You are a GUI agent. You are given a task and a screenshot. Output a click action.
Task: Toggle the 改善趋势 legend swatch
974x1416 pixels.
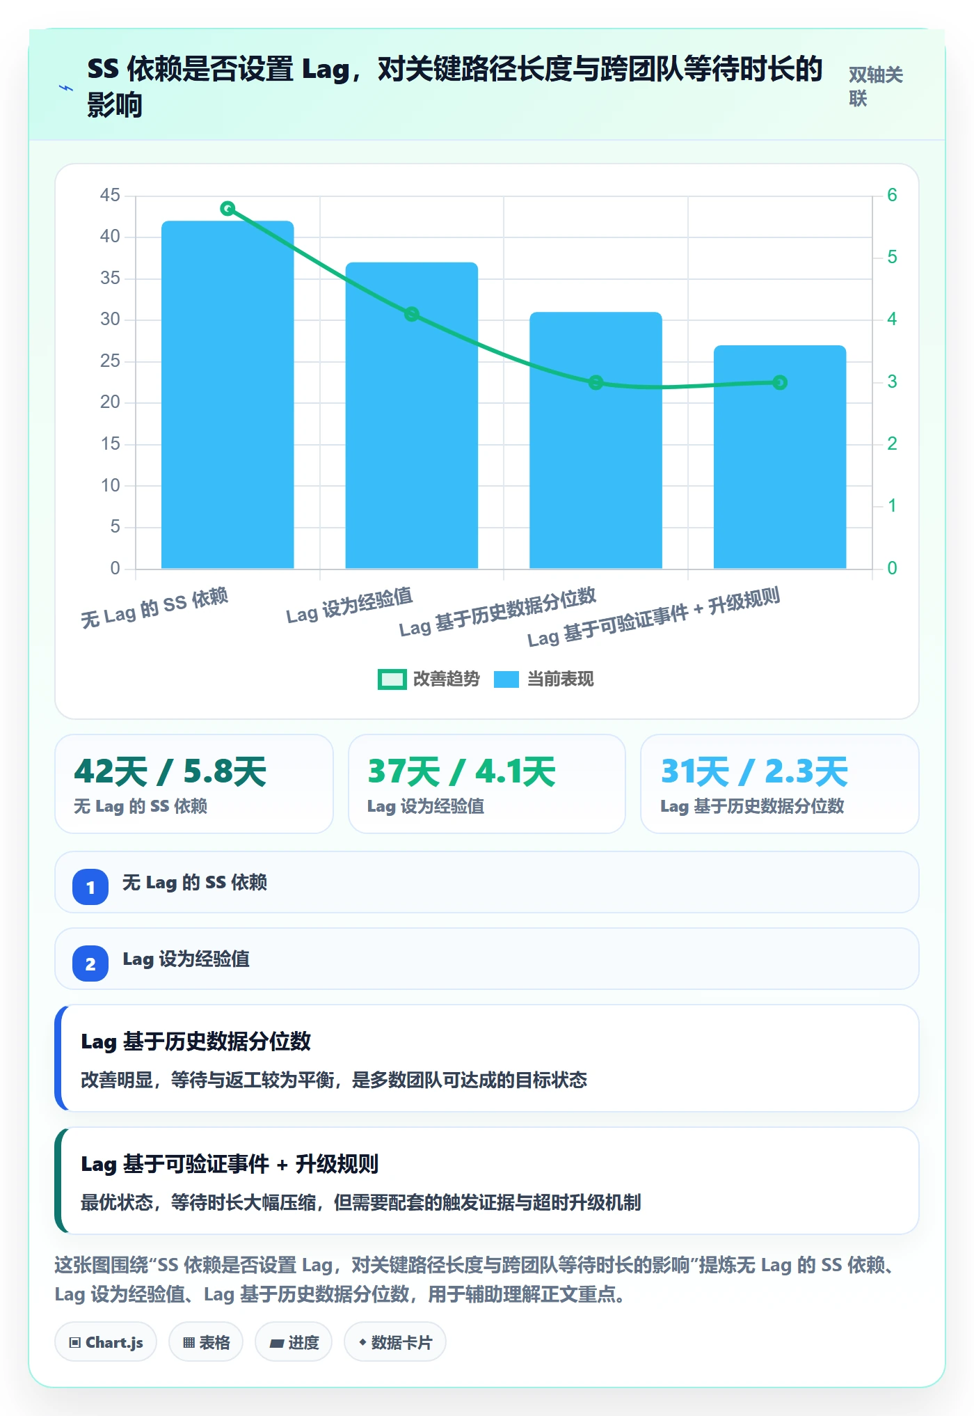[392, 679]
